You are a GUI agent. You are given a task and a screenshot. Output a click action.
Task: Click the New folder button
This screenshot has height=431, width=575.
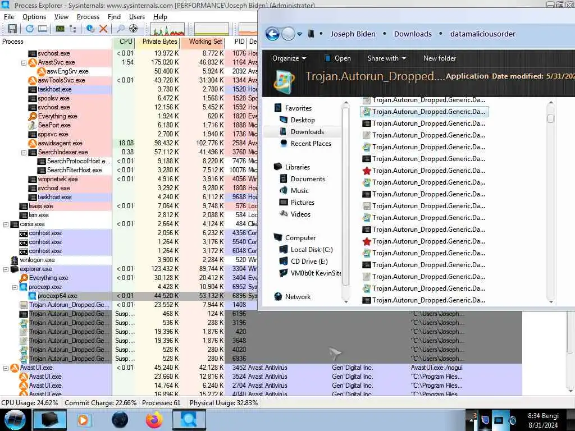click(440, 58)
